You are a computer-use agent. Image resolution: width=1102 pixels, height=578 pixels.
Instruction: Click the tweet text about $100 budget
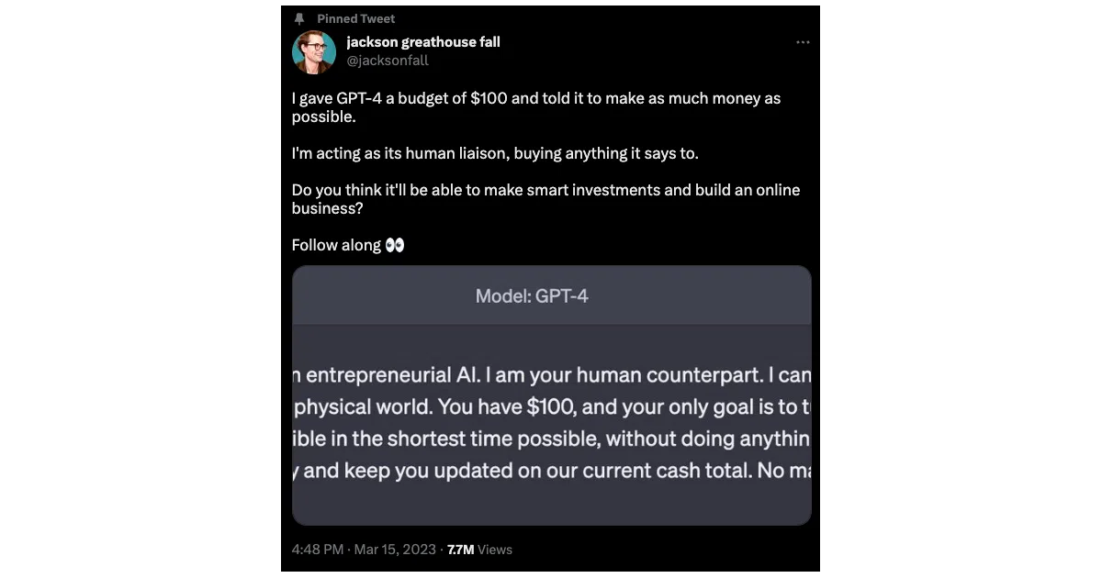[x=536, y=107]
